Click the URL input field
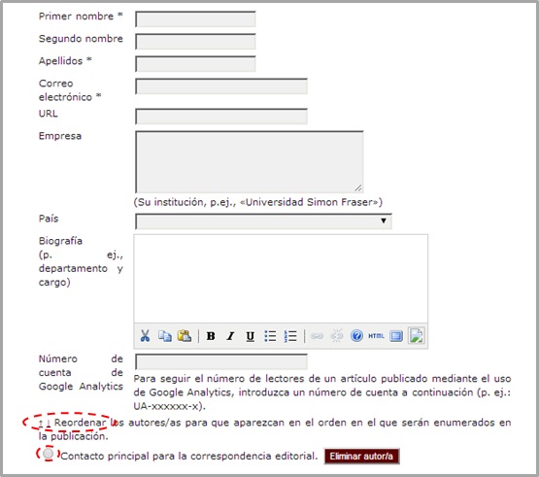 [221, 117]
